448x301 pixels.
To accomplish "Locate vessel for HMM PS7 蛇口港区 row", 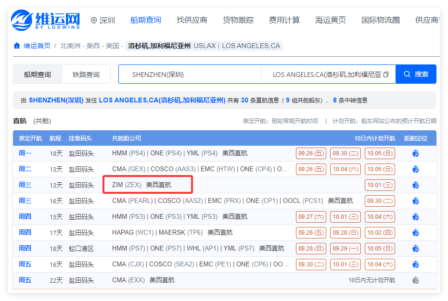I will (x=415, y=249).
